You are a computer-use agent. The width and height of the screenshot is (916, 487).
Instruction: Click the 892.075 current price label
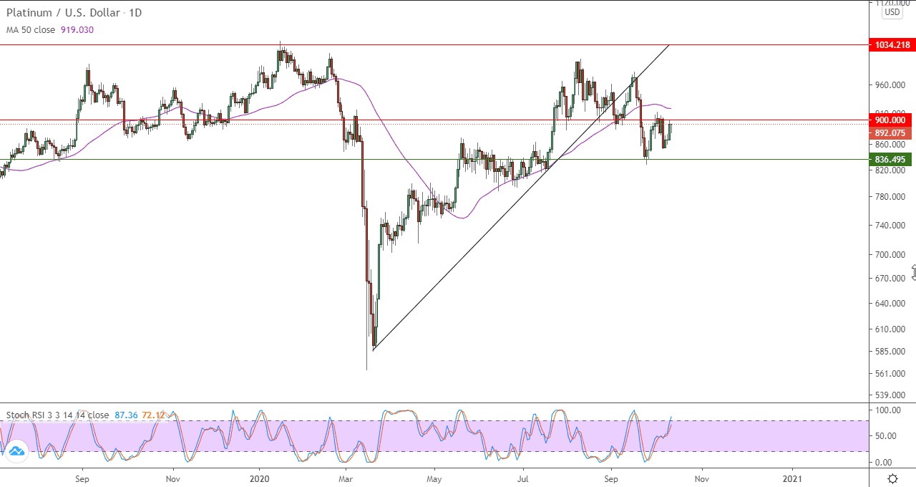[890, 133]
